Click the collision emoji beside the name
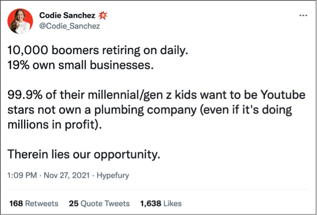317x215 pixels. point(102,16)
